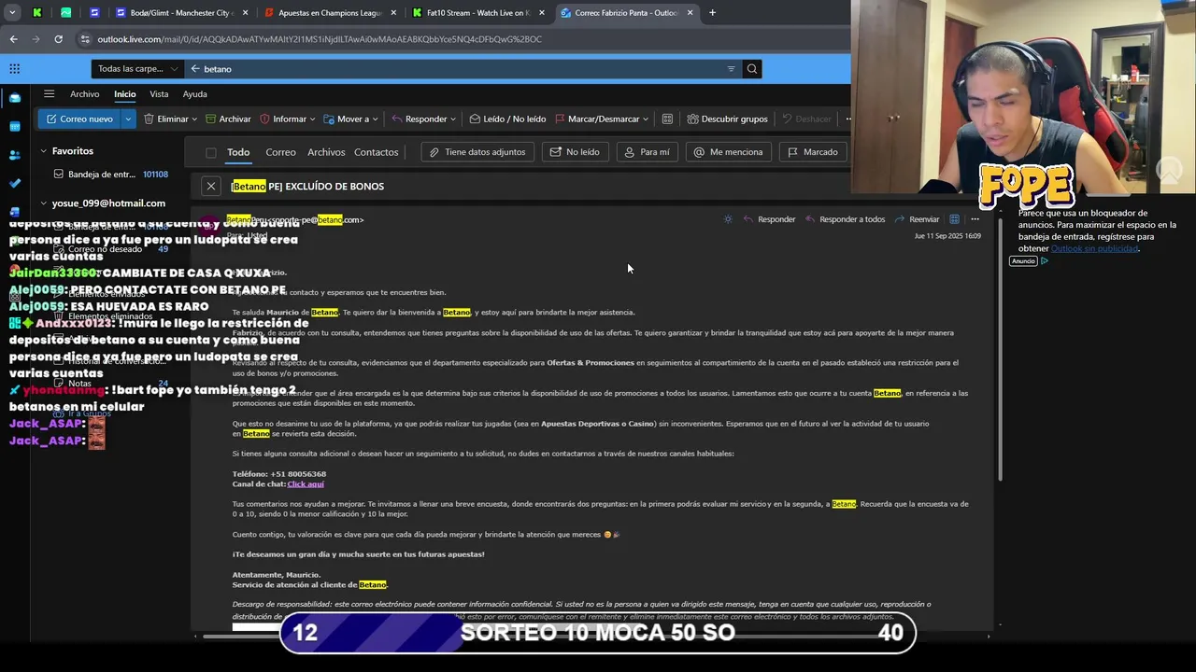Toggle Marcado filter
Screen dimensions: 1196x672
tap(812, 152)
